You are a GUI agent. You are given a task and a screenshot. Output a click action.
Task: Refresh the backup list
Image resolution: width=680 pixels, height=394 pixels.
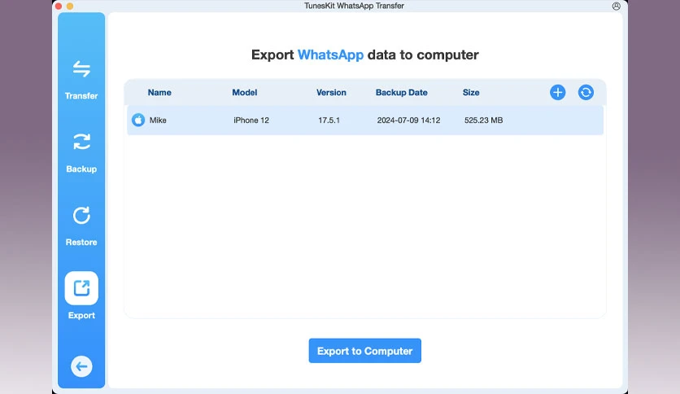[x=586, y=93]
